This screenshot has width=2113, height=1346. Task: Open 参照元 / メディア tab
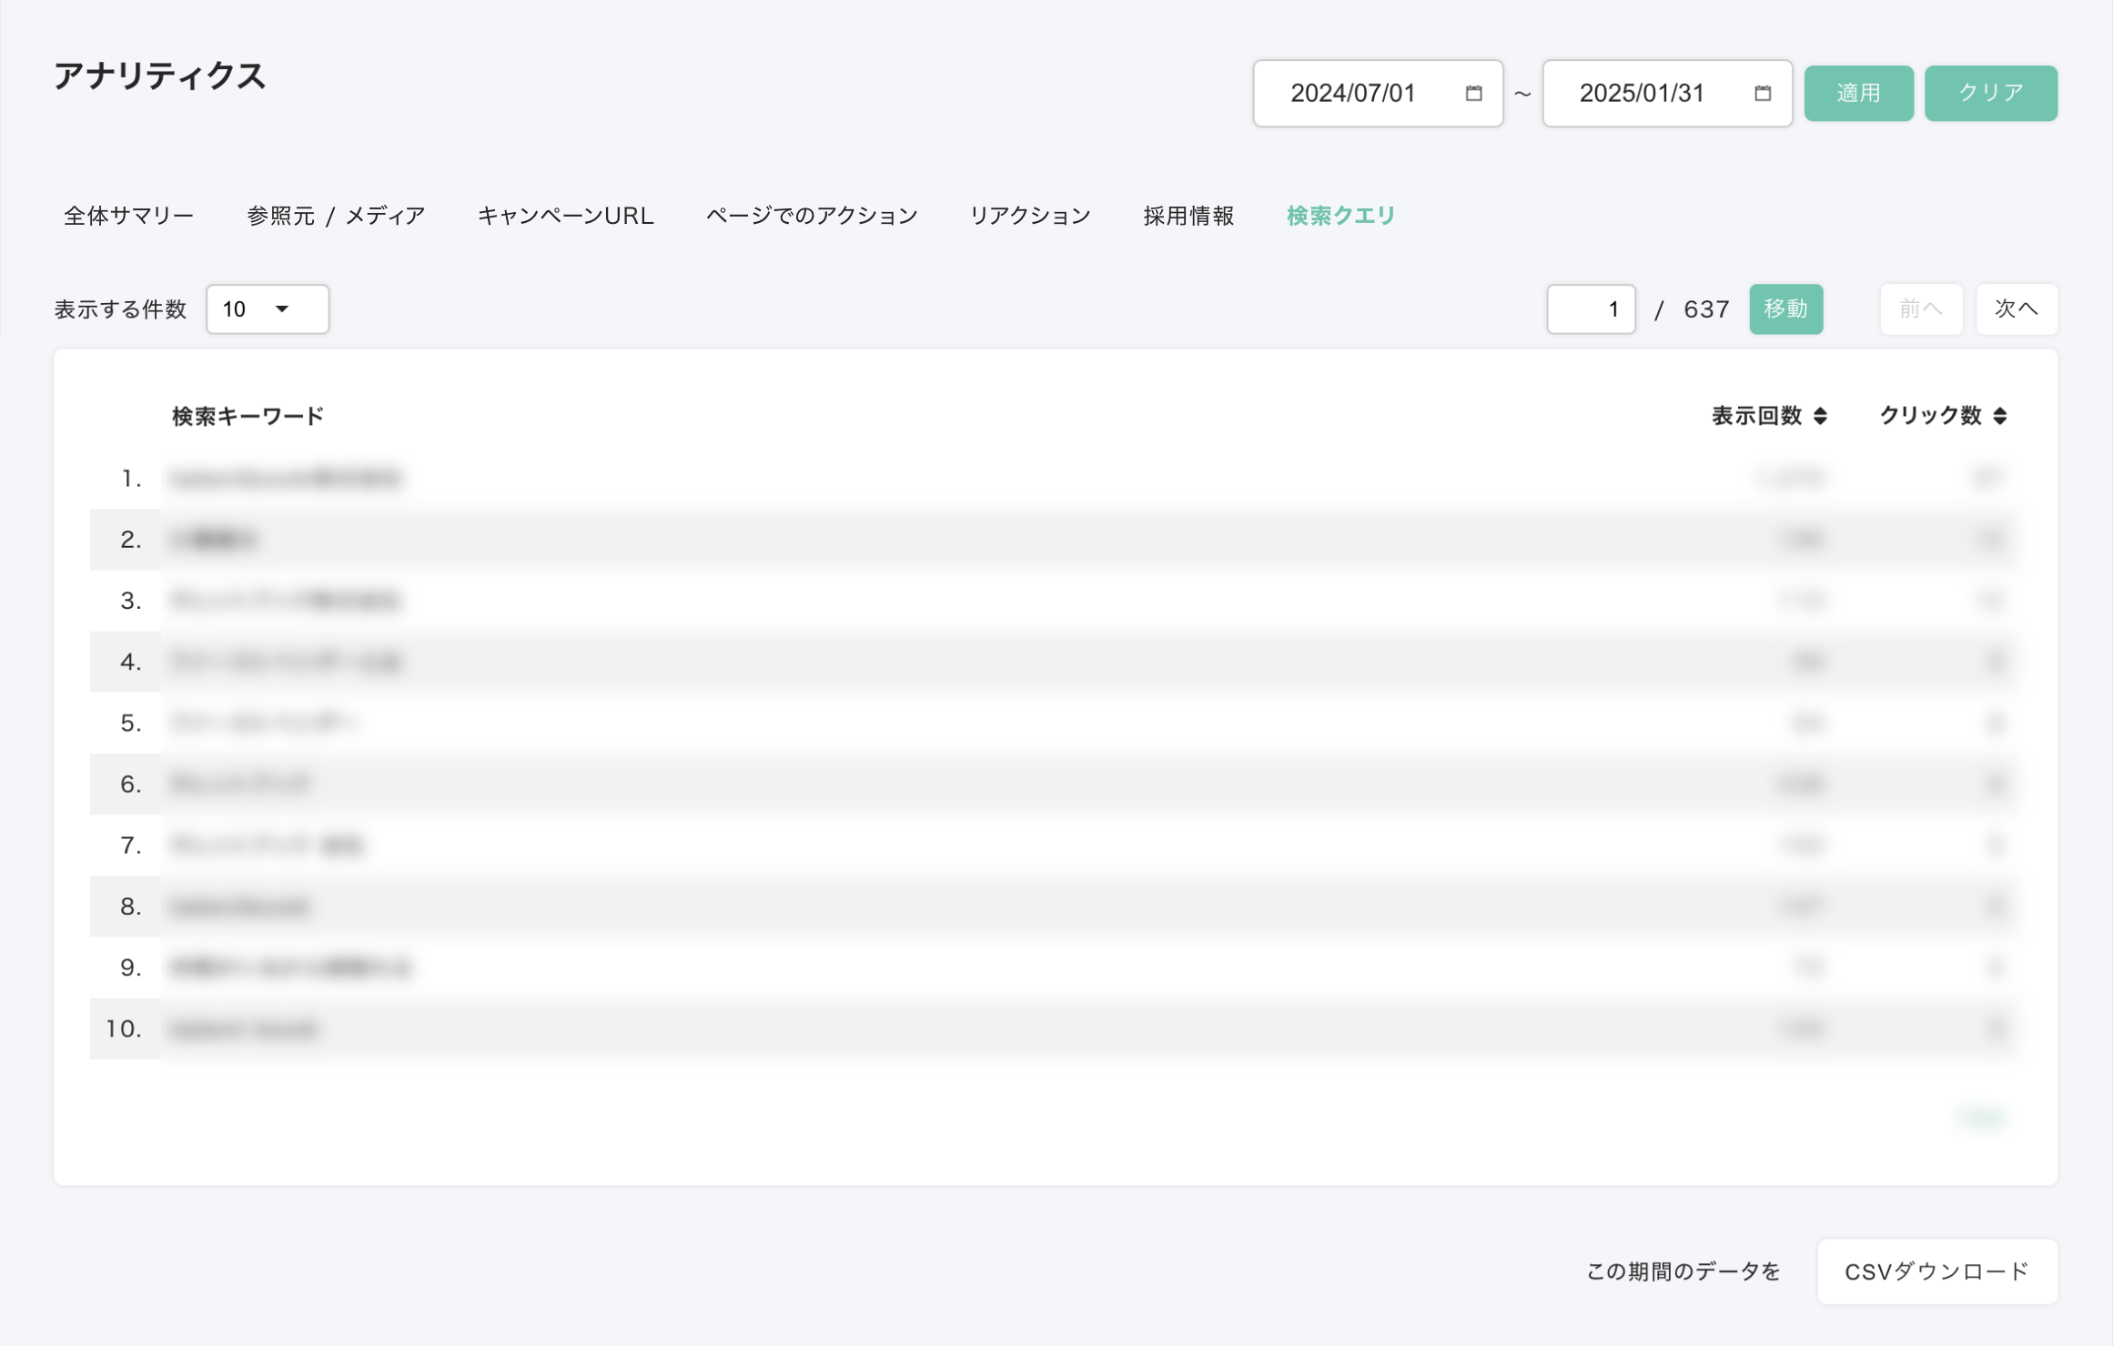point(336,216)
